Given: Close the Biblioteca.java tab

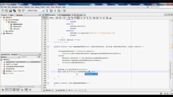Looking at the screenshot, I should pyautogui.click(x=58, y=15).
